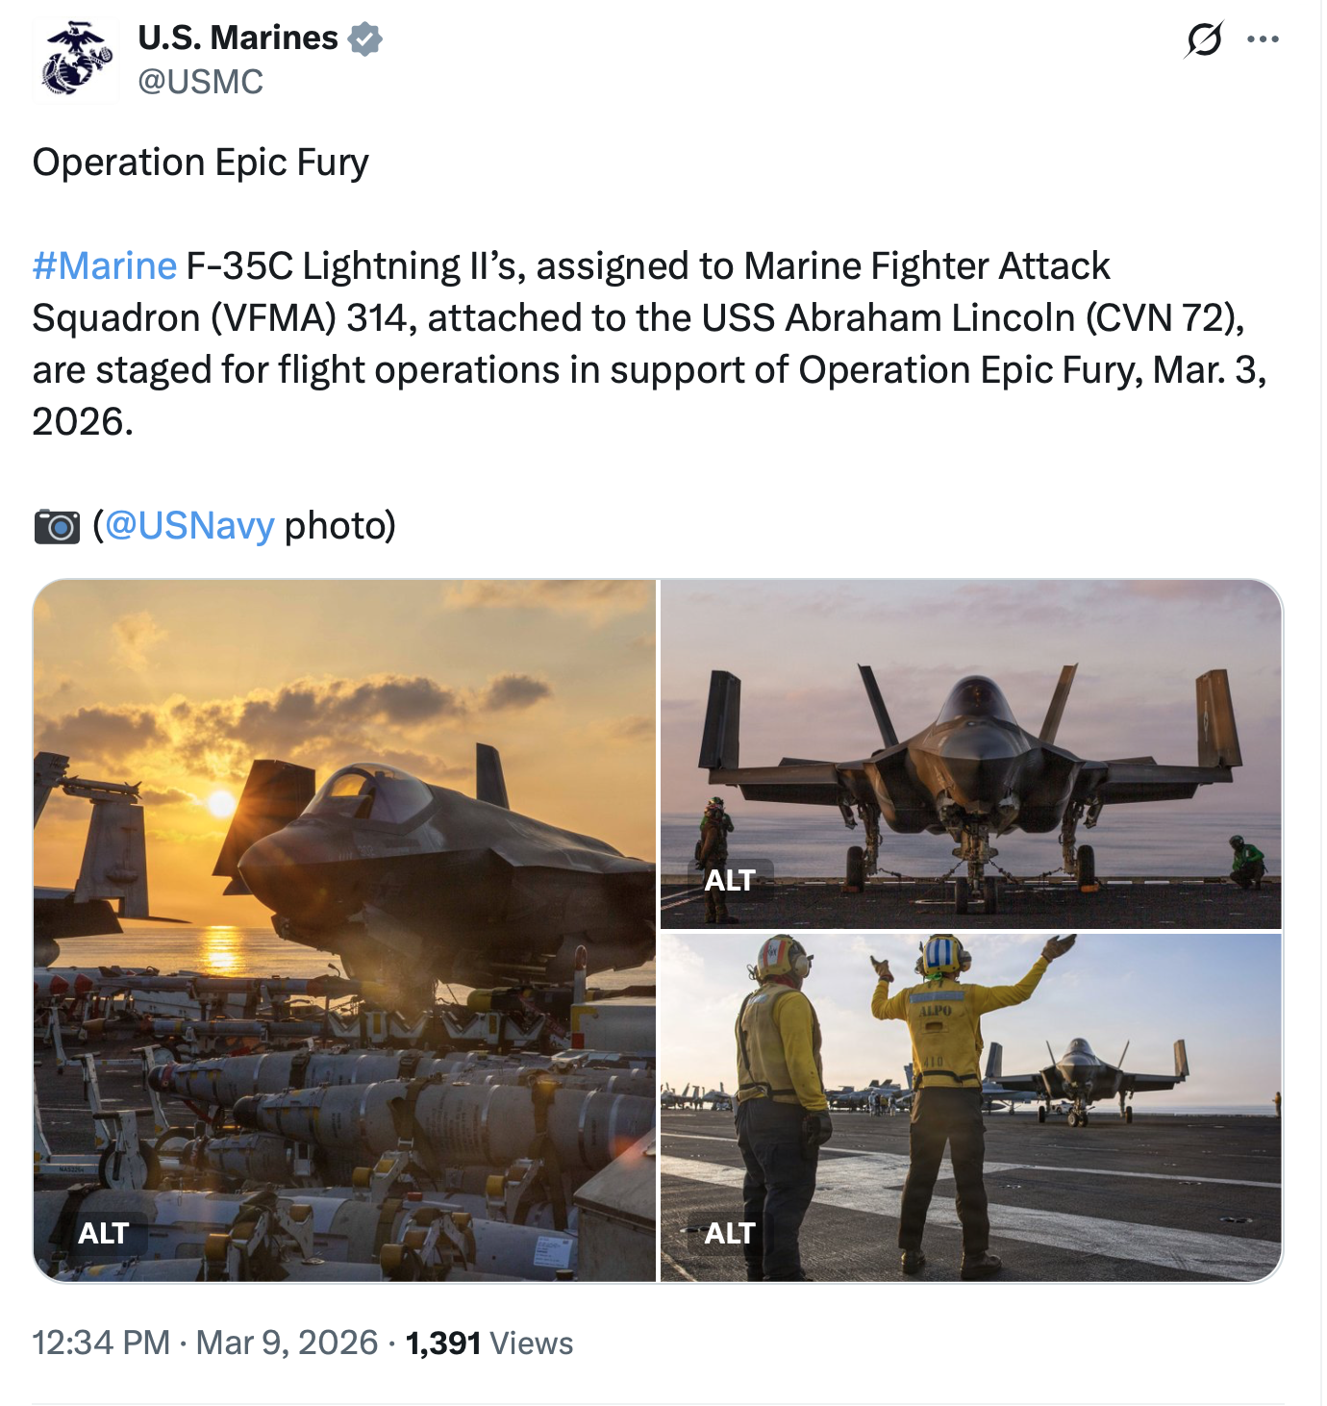
Task: Show ALT text on the flight deck crew photo
Action: click(x=729, y=1233)
